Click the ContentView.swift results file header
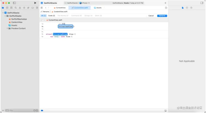 click(104, 20)
